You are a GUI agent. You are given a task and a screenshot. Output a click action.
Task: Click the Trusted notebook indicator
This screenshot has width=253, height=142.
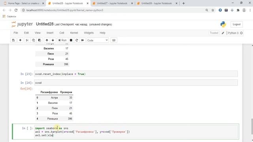pos(214,33)
